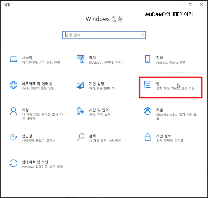Click the 위치, 카메라, 마이크 description
Viewport: 208px width, 198px height.
click(x=170, y=141)
